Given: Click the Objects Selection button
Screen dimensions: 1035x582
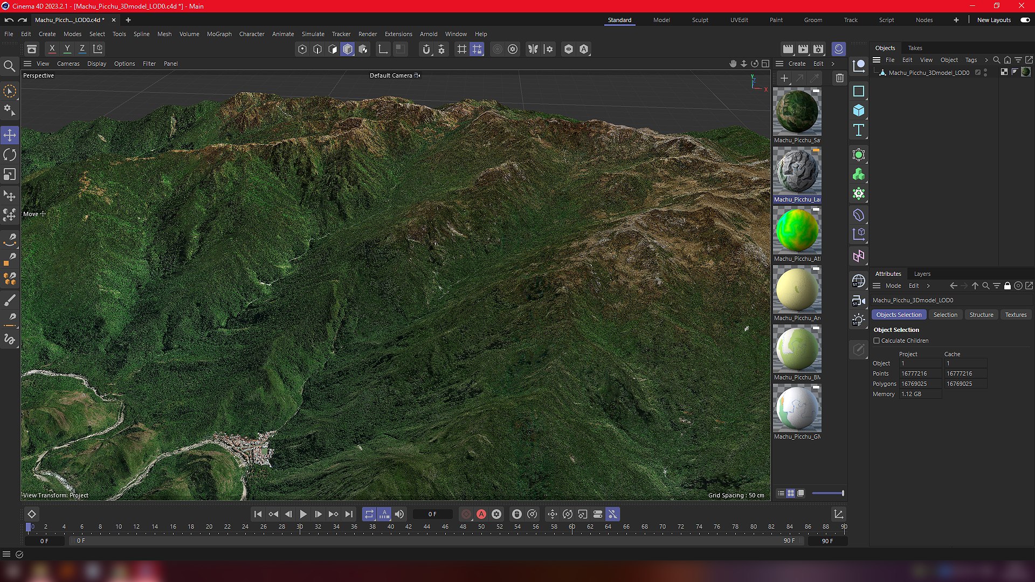Looking at the screenshot, I should click(899, 315).
